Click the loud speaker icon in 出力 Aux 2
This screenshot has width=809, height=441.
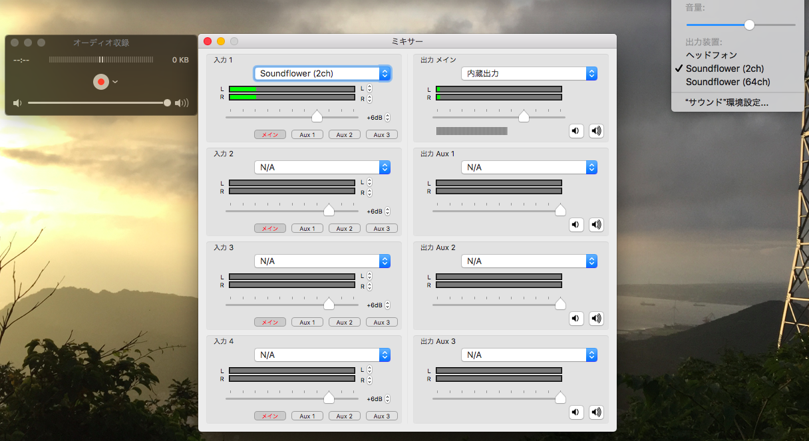pyautogui.click(x=596, y=319)
